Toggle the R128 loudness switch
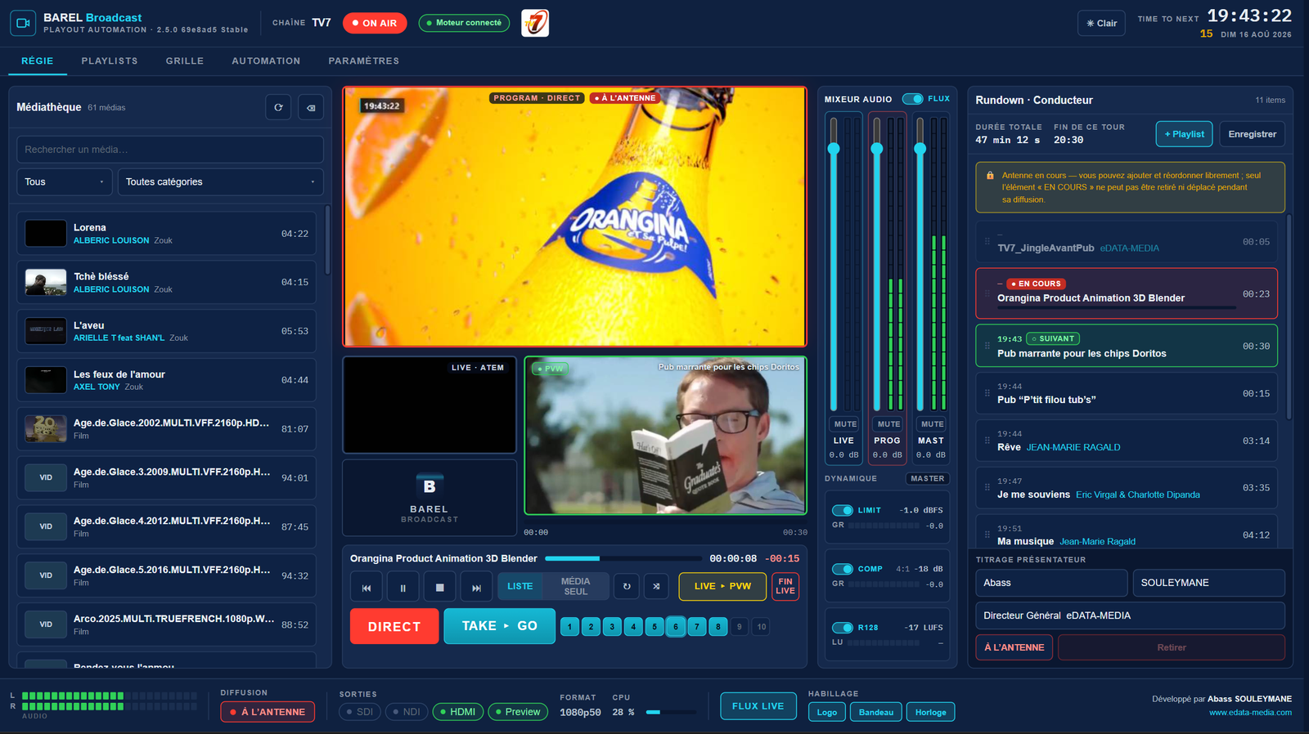Screen dimensions: 1309x734 pos(843,628)
